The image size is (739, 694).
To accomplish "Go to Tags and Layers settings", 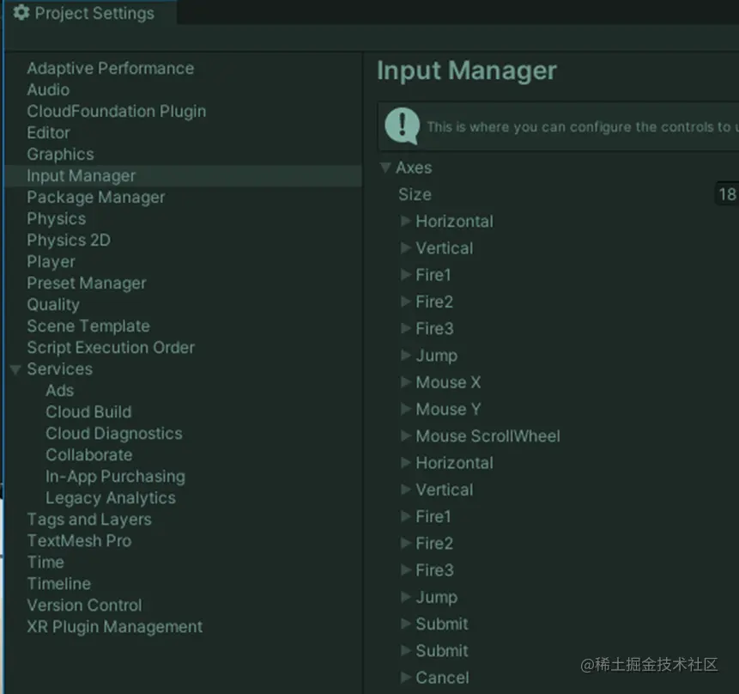I will point(89,520).
